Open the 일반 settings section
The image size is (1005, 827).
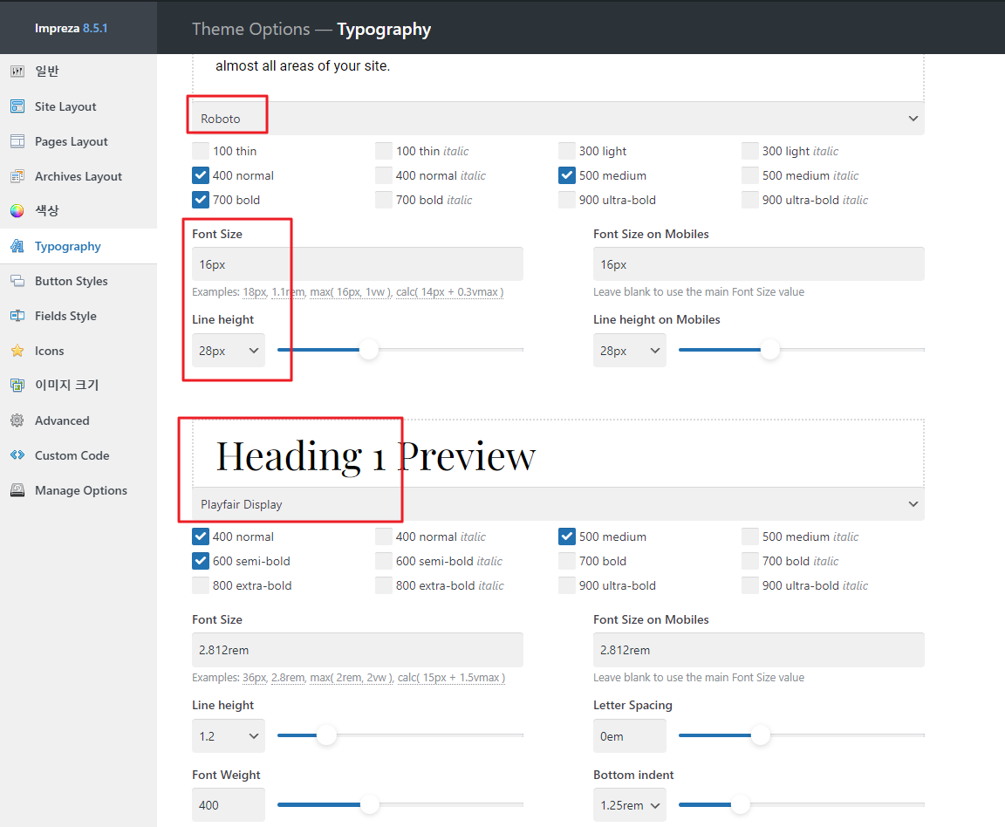click(79, 72)
